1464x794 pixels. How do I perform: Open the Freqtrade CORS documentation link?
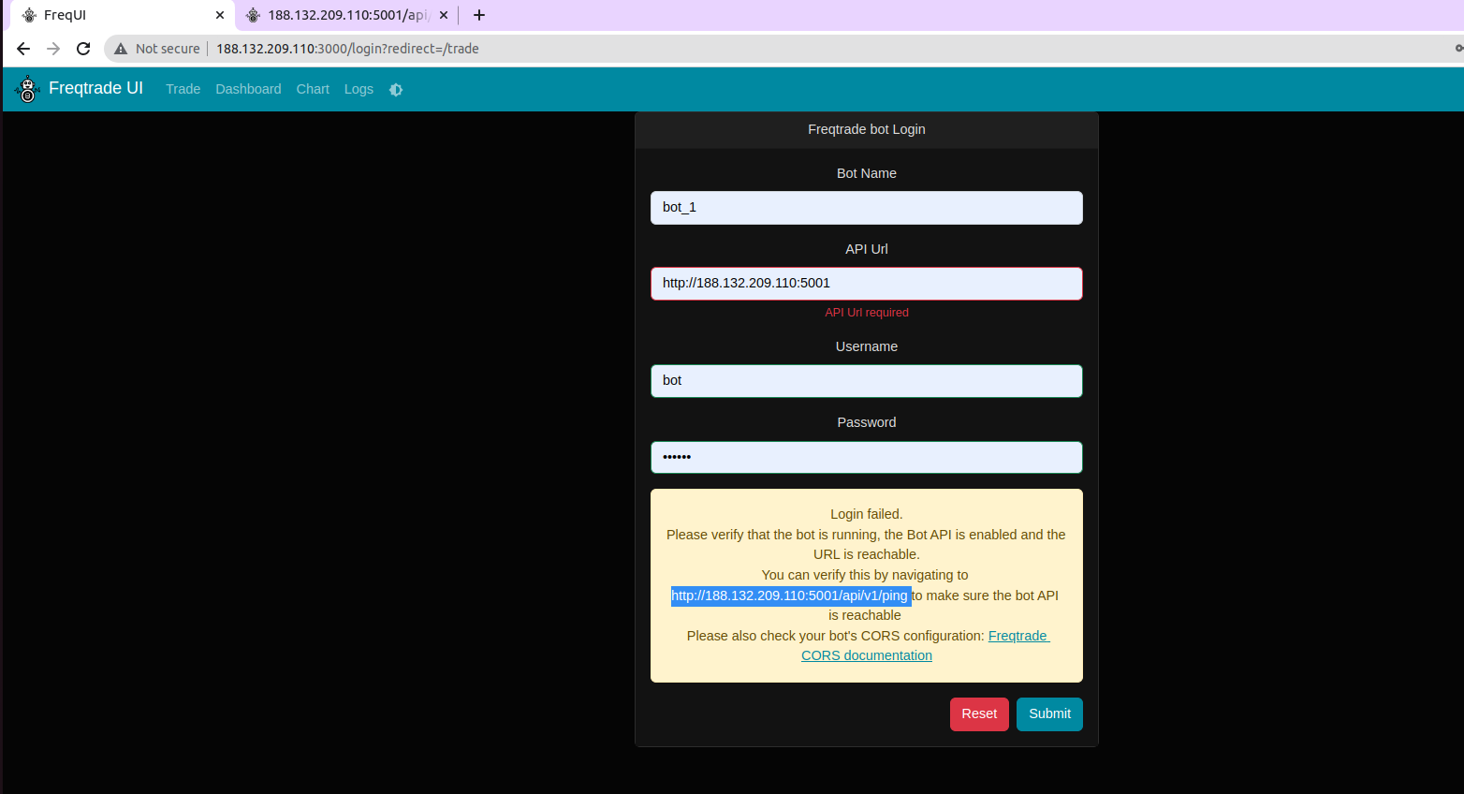[x=925, y=645]
